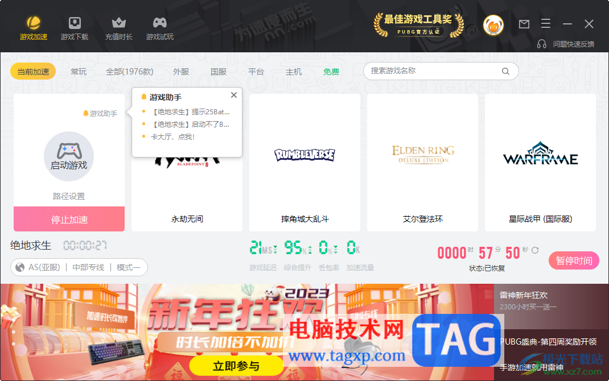
Task: Click the user avatar icon
Action: tap(493, 25)
